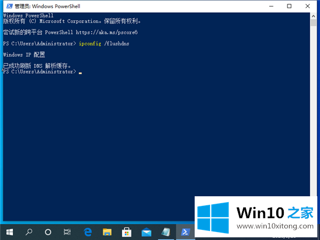Open the Mail app from the taskbar
320x240 pixels.
[x=146, y=232]
